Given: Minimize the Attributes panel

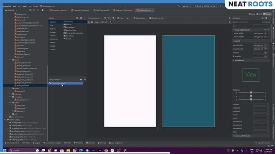Looking at the screenshot, I should pos(270,18).
